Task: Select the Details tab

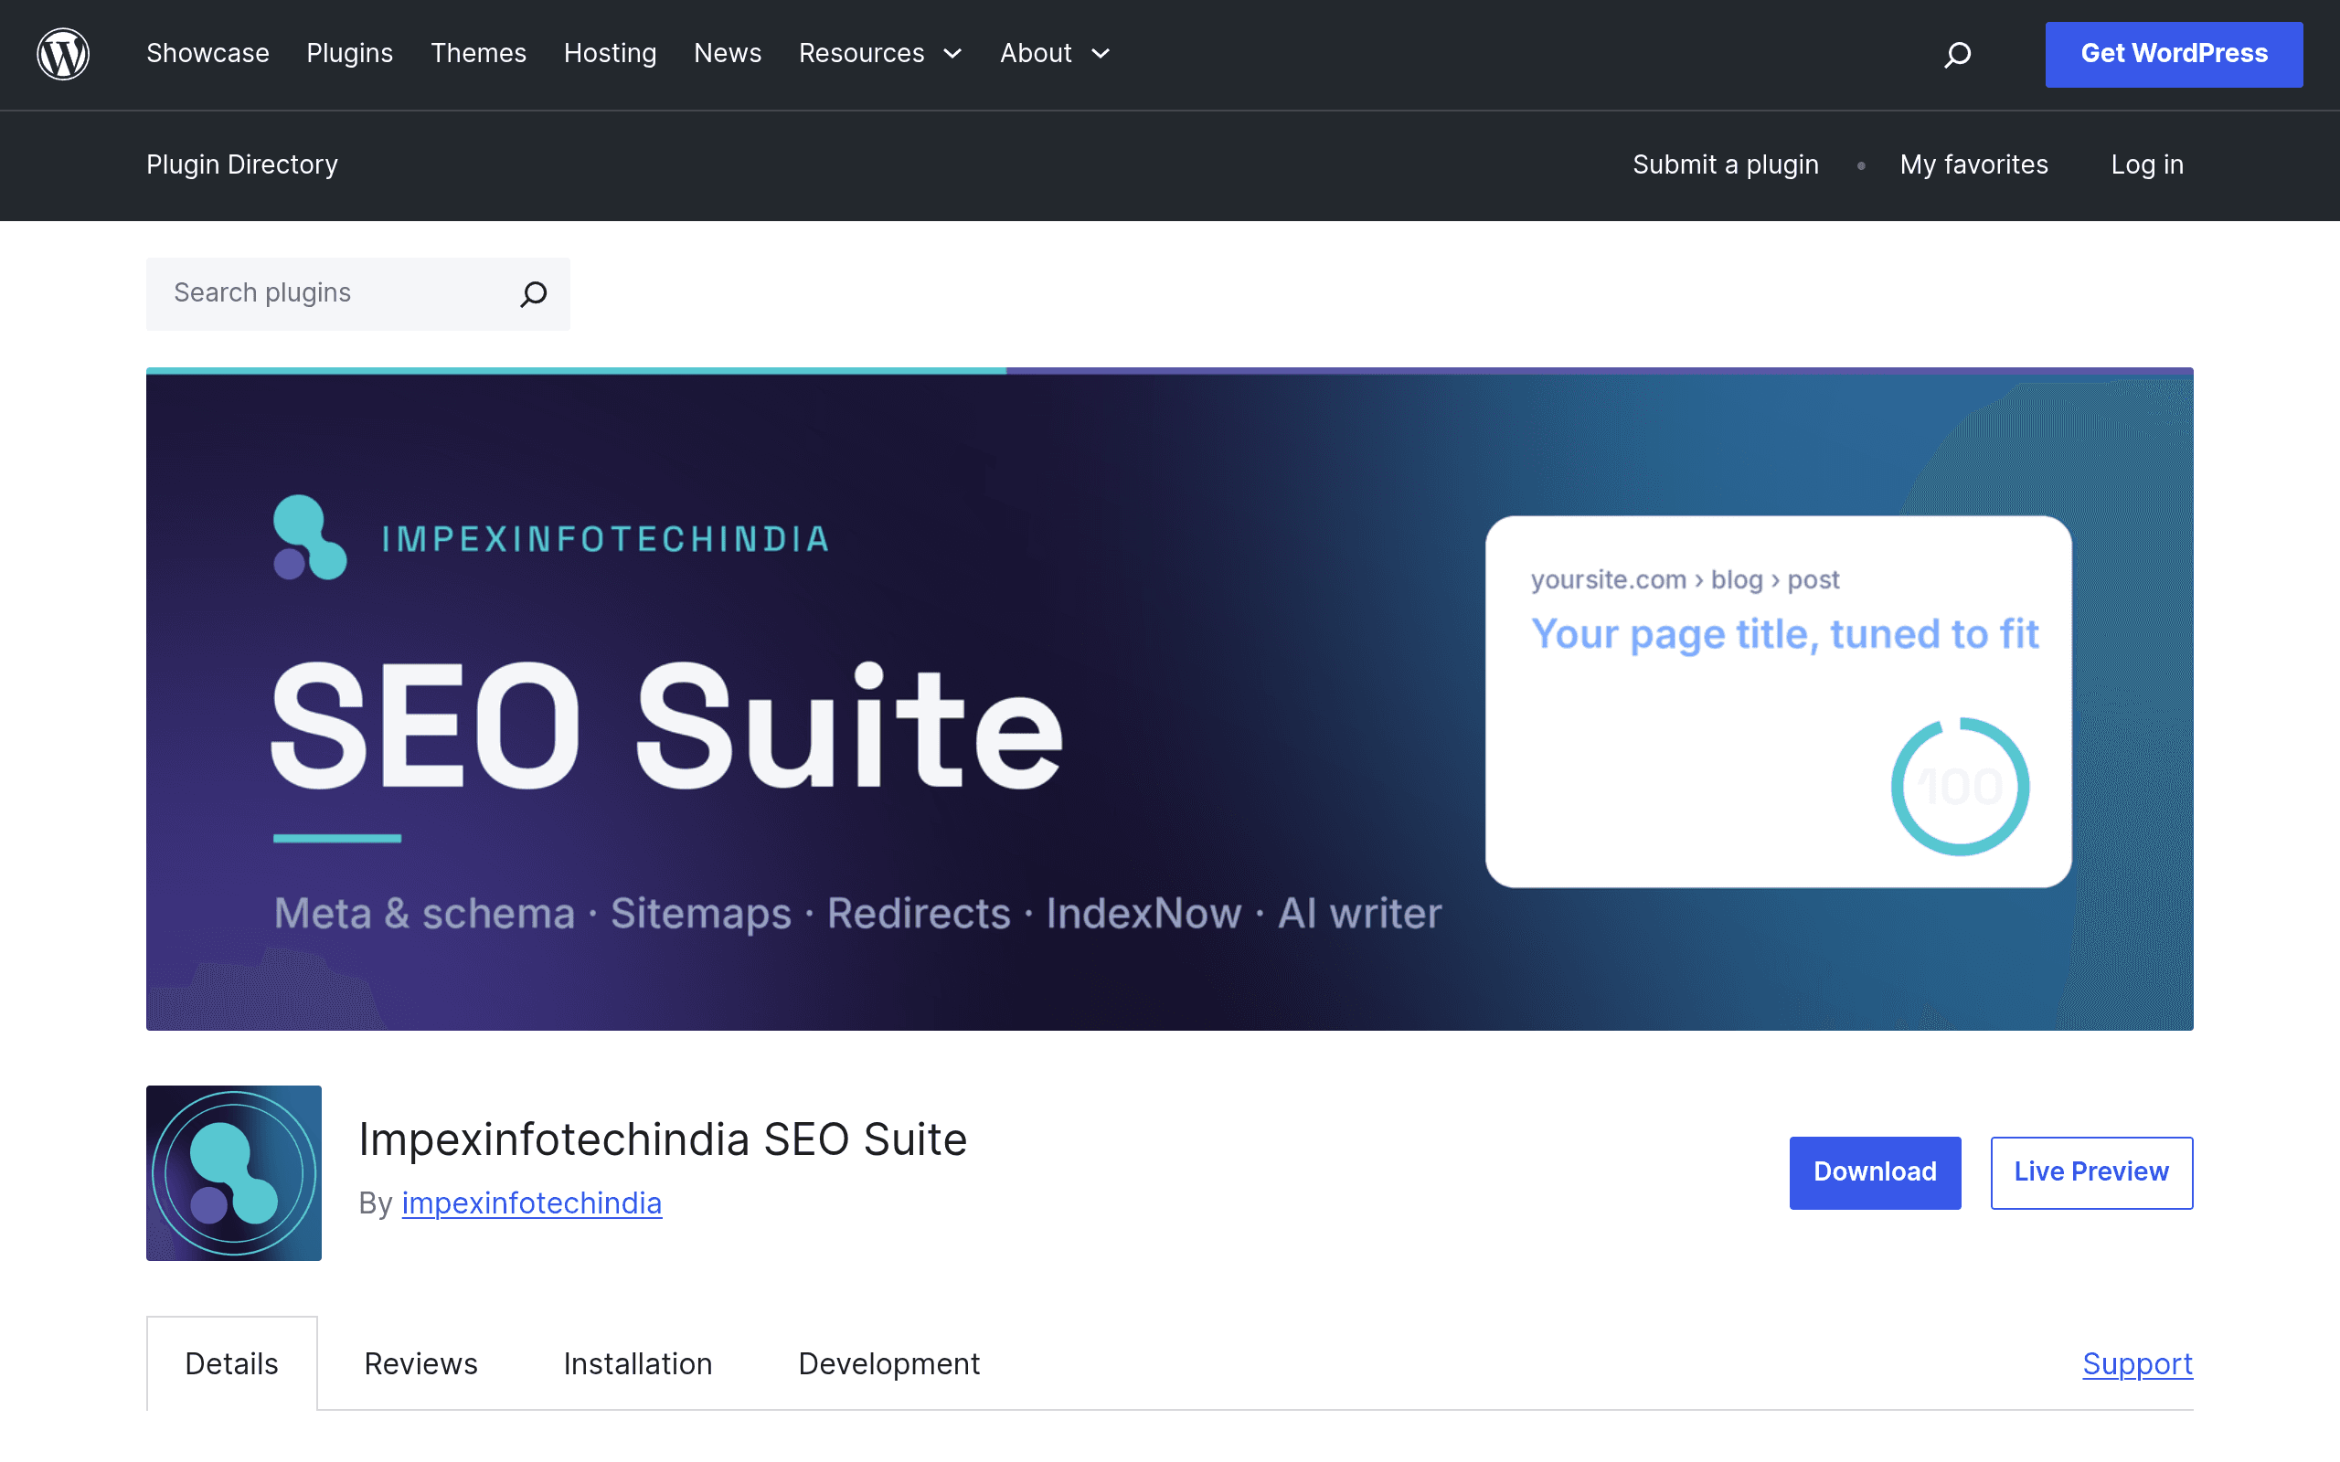Action: click(232, 1363)
